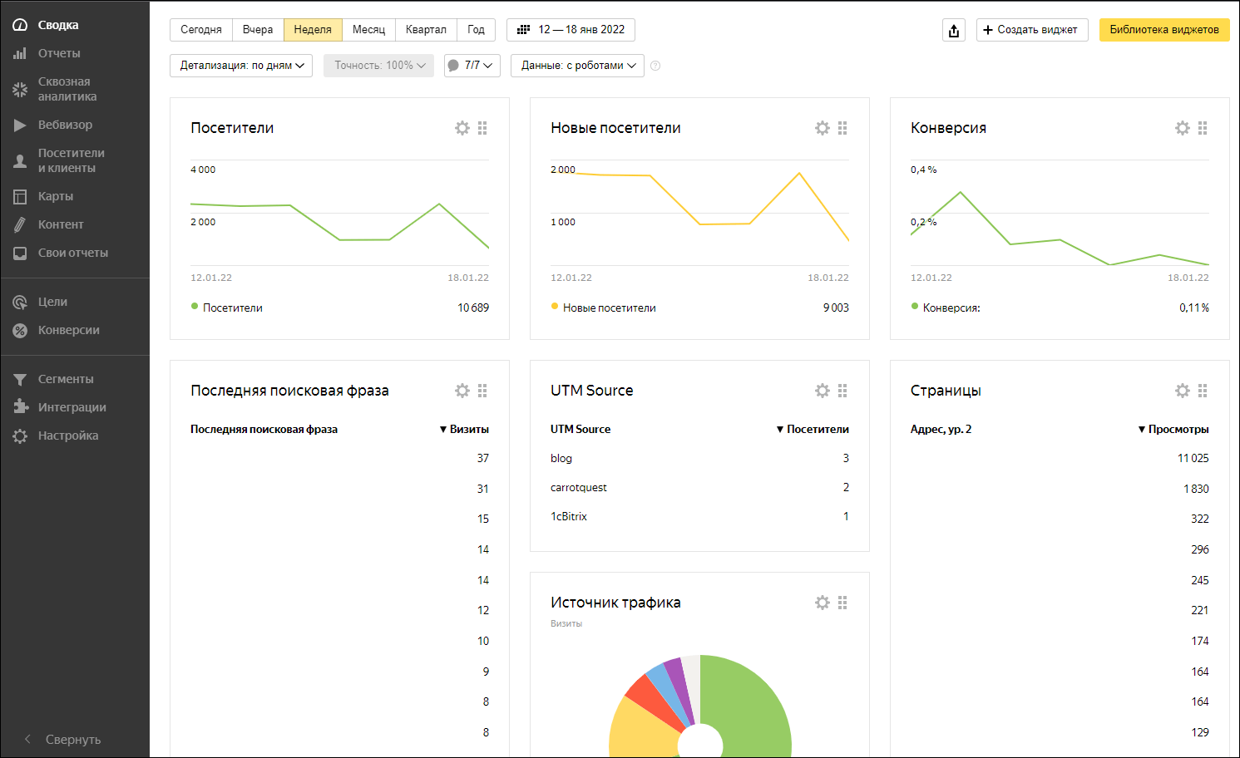1240x758 pixels.
Task: Expand Детализация: по дням dropdown
Action: tap(241, 66)
